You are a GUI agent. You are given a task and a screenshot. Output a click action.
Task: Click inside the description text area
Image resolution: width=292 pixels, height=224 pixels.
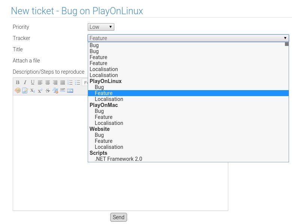coord(120,153)
